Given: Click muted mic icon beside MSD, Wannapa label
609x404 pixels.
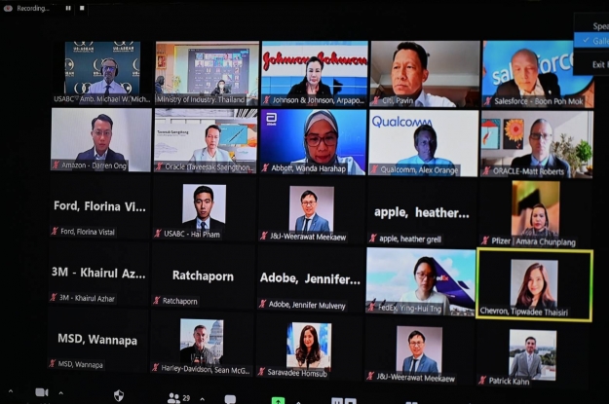Looking at the screenshot, I should (52, 364).
